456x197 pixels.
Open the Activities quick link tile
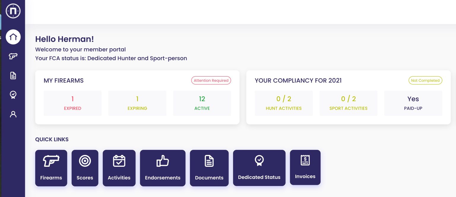point(119,168)
